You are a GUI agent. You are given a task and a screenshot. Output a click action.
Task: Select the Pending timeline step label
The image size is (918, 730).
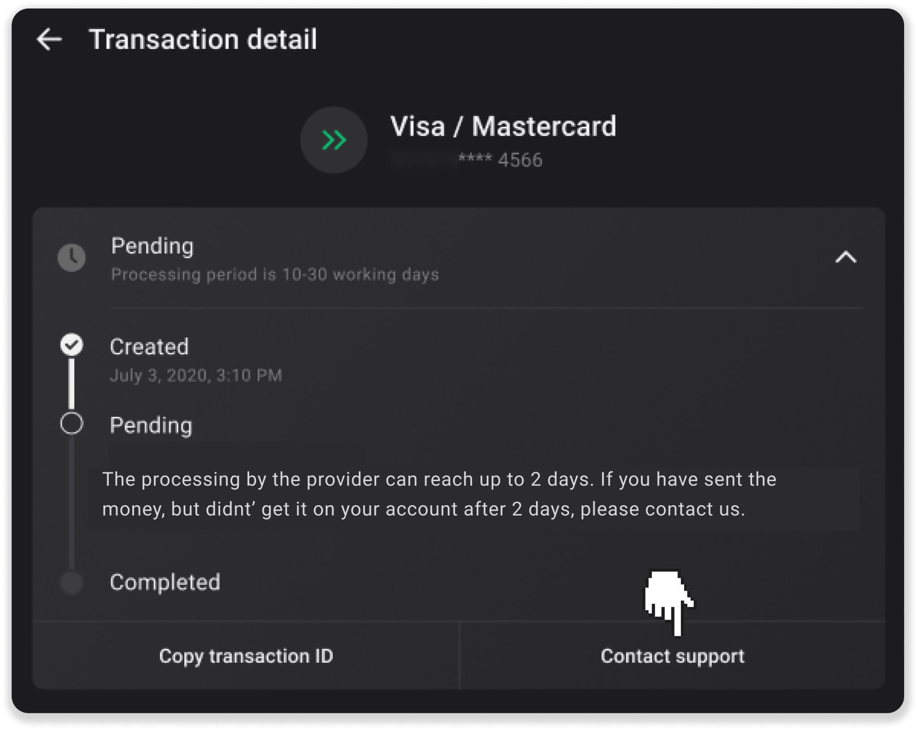151,425
